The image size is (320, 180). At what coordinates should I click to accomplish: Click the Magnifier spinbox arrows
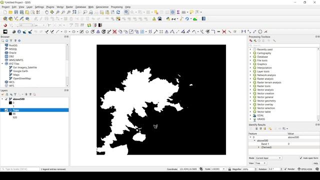[x=255, y=169]
